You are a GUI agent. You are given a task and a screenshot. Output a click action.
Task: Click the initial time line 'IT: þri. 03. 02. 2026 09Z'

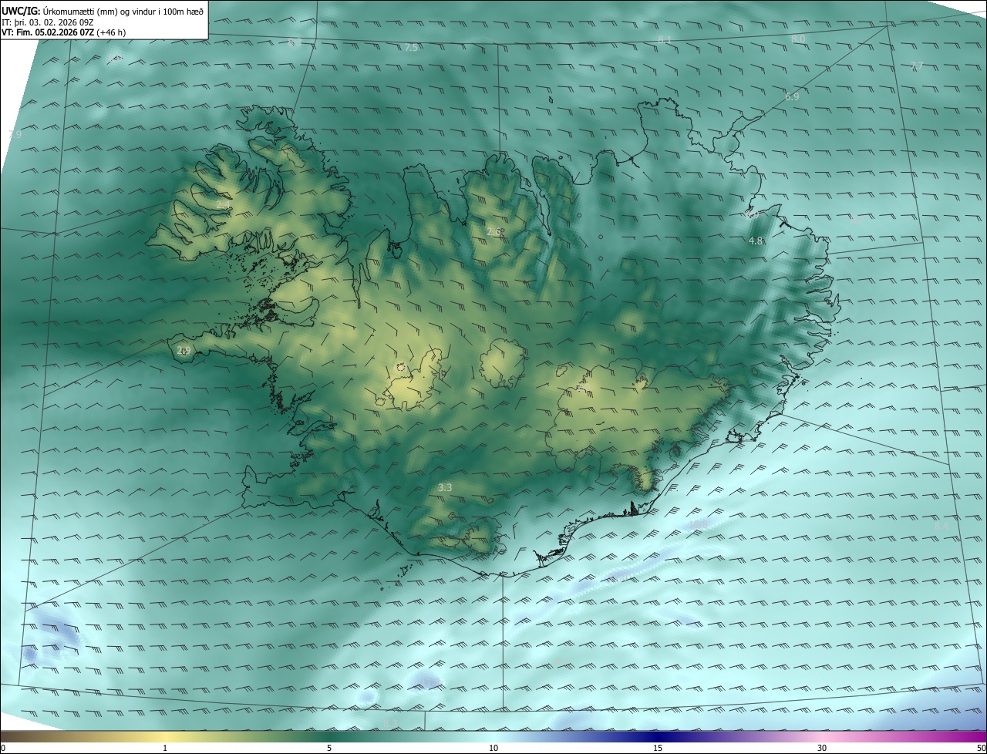coord(48,22)
